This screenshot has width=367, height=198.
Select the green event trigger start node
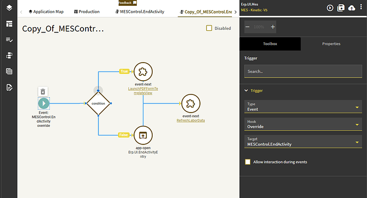pyautogui.click(x=44, y=104)
